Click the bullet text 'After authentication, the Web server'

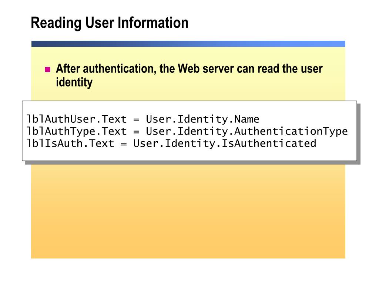[145, 68]
